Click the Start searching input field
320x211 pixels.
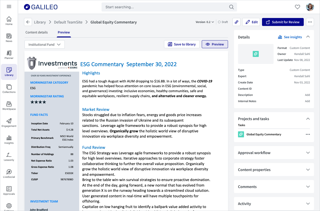[x=166, y=7]
